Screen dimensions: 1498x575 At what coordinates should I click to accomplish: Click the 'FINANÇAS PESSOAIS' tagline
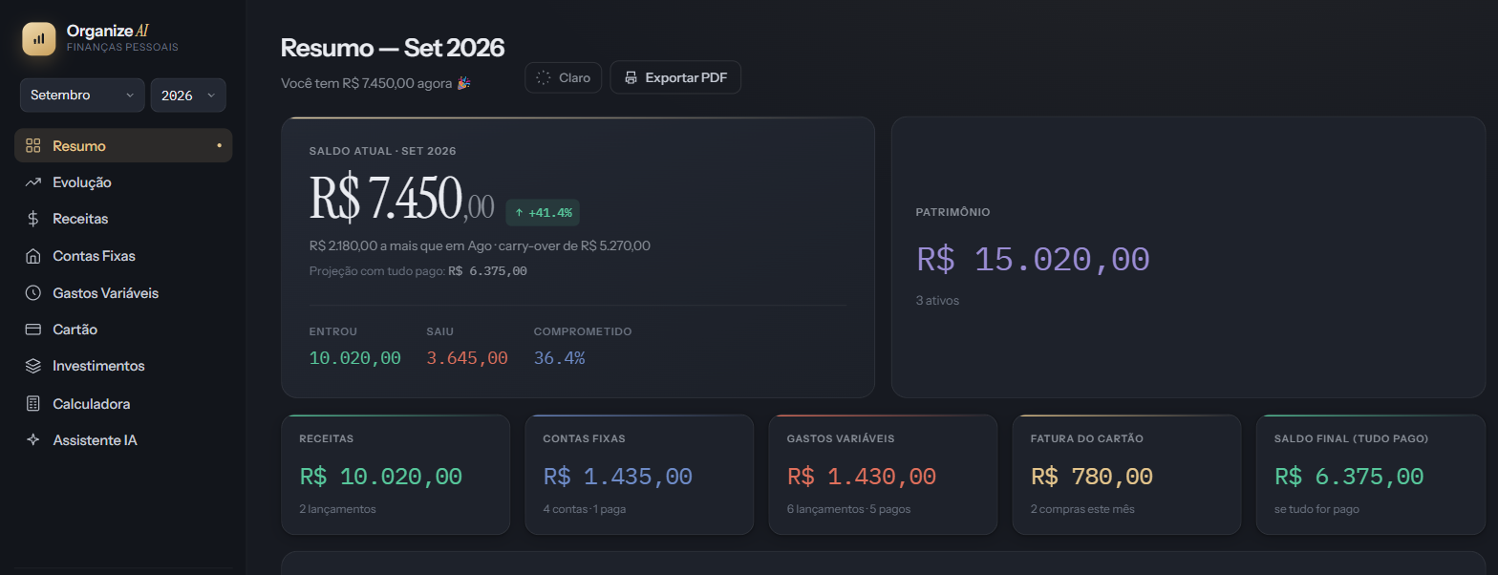tap(122, 47)
